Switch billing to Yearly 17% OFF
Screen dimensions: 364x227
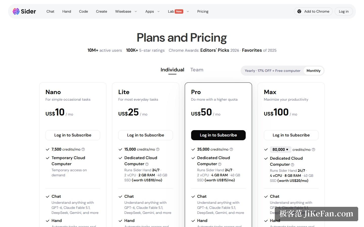click(x=272, y=71)
